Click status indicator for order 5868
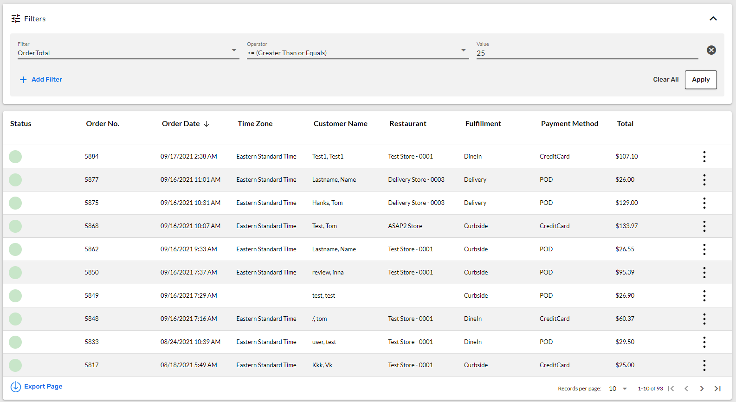 15,226
